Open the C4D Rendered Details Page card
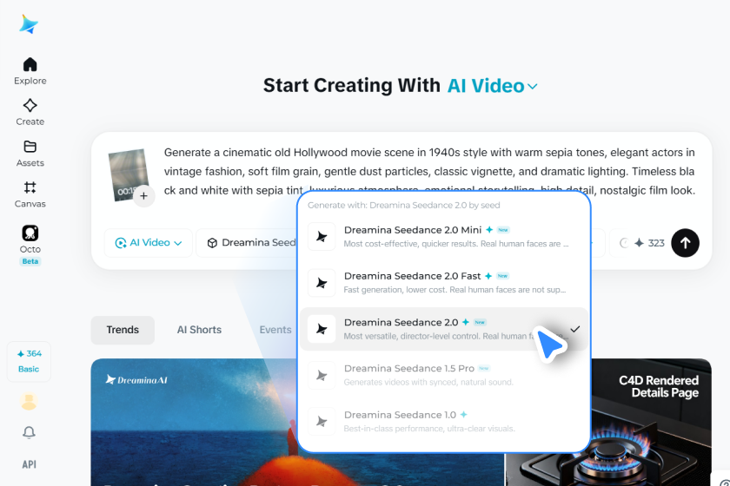 tap(651, 423)
